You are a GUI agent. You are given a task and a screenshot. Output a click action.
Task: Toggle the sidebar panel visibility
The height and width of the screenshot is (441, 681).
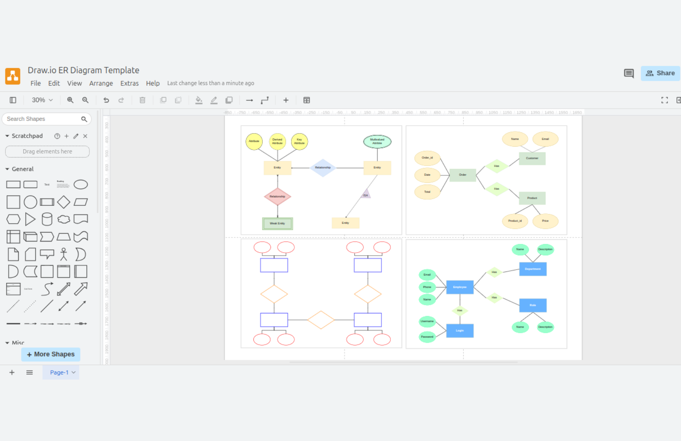[13, 100]
